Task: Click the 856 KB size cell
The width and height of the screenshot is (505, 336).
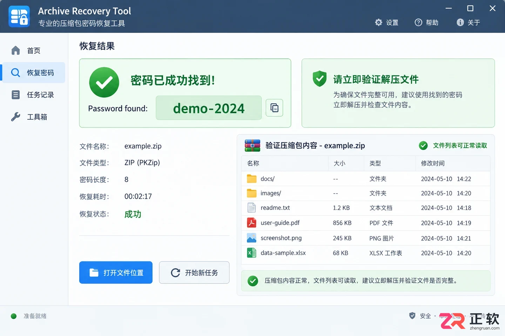Action: (342, 223)
